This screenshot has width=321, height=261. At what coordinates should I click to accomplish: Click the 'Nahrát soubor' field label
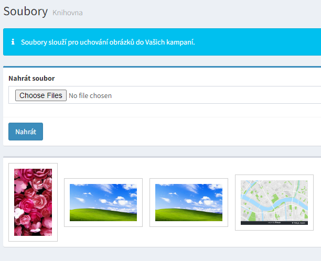click(31, 78)
